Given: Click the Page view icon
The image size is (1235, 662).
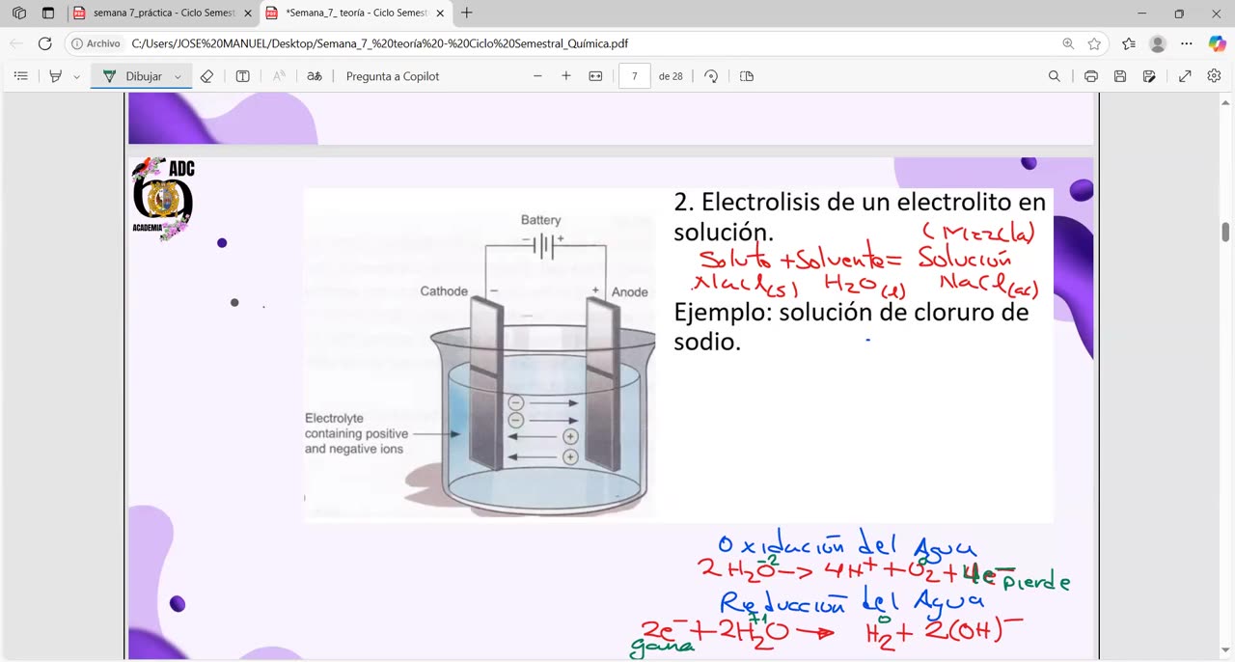Looking at the screenshot, I should 747,76.
